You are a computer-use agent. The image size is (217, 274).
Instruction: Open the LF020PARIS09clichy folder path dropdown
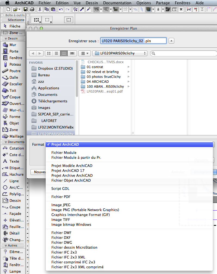(120, 53)
